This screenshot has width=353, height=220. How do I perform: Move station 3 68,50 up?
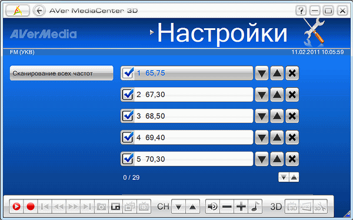coord(277,116)
